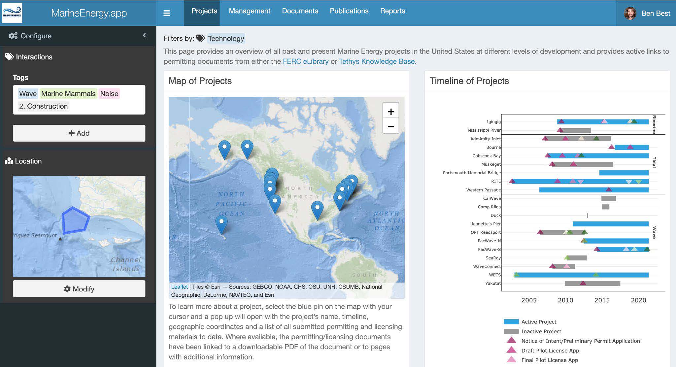Image resolution: width=676 pixels, height=367 pixels.
Task: Collapse the Configure panel with chevron
Action: click(144, 35)
